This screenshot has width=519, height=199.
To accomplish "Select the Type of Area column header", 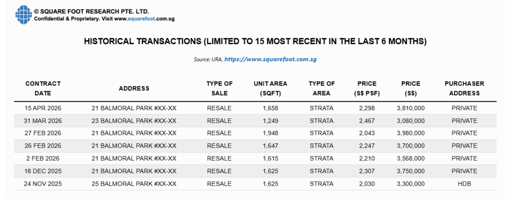I will (x=321, y=88).
